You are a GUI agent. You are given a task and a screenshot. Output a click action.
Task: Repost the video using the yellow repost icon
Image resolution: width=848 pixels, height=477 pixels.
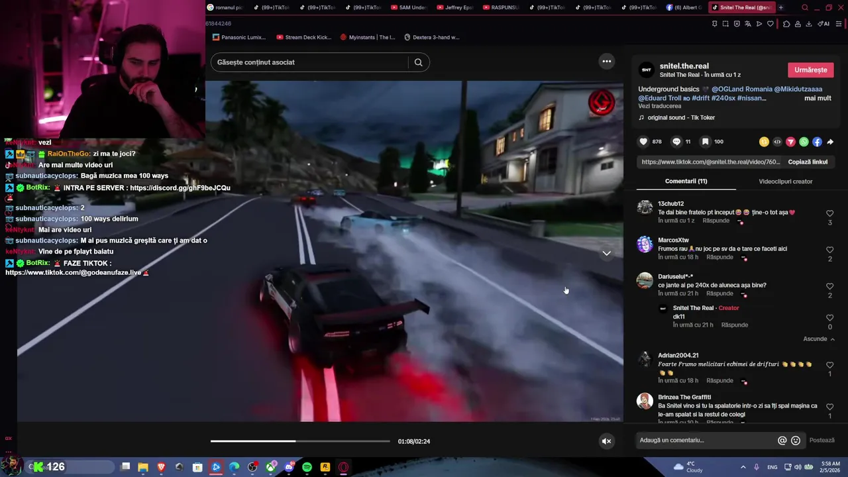[x=764, y=142]
